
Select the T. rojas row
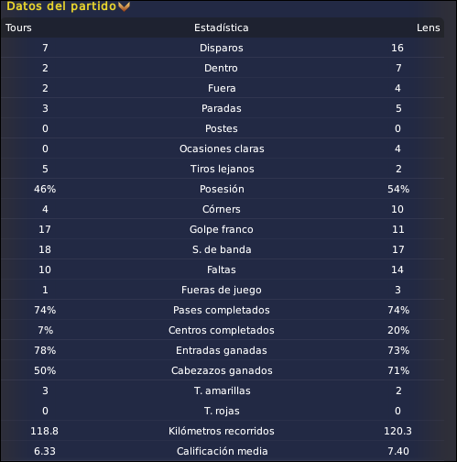pyautogui.click(x=223, y=411)
